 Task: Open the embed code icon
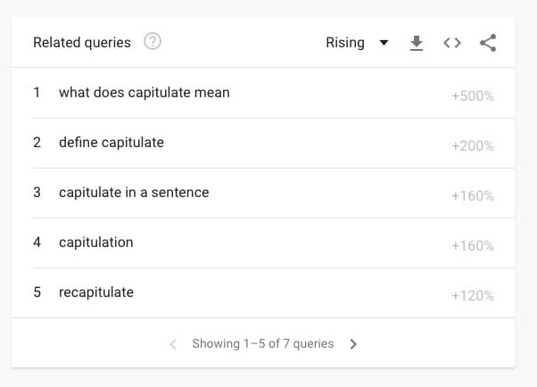[452, 43]
